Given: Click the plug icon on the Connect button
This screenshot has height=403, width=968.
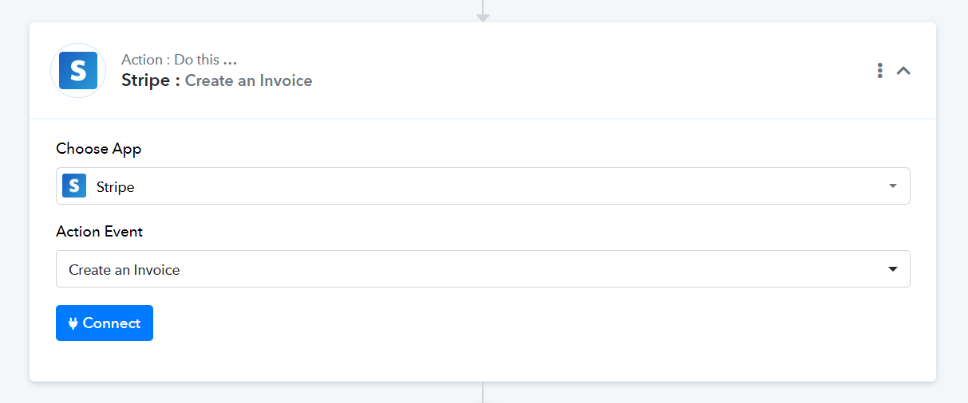Looking at the screenshot, I should [x=73, y=323].
